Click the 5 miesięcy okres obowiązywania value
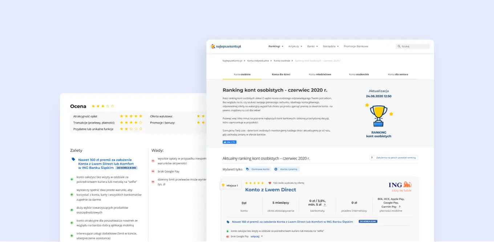Image resolution: width=494 pixels, height=242 pixels. coord(281,203)
